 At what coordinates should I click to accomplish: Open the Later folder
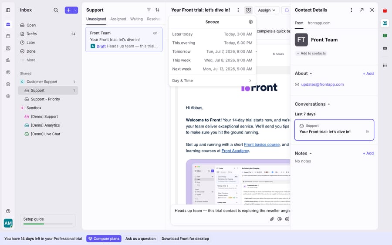pos(48,43)
